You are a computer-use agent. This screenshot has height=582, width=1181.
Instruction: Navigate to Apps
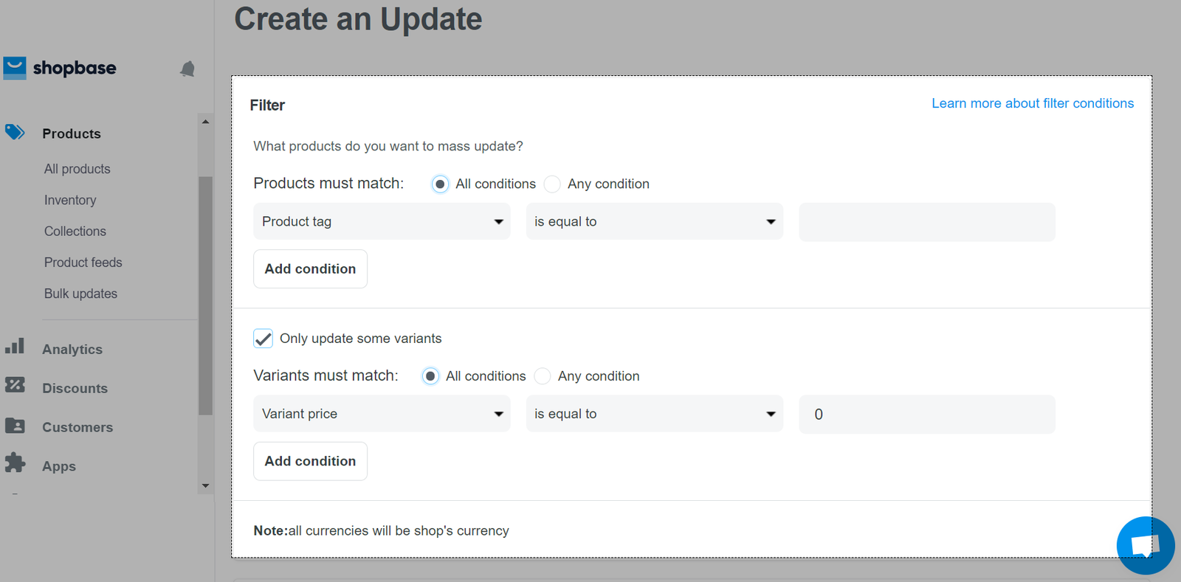[x=59, y=466]
